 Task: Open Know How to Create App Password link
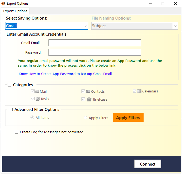(x=65, y=74)
